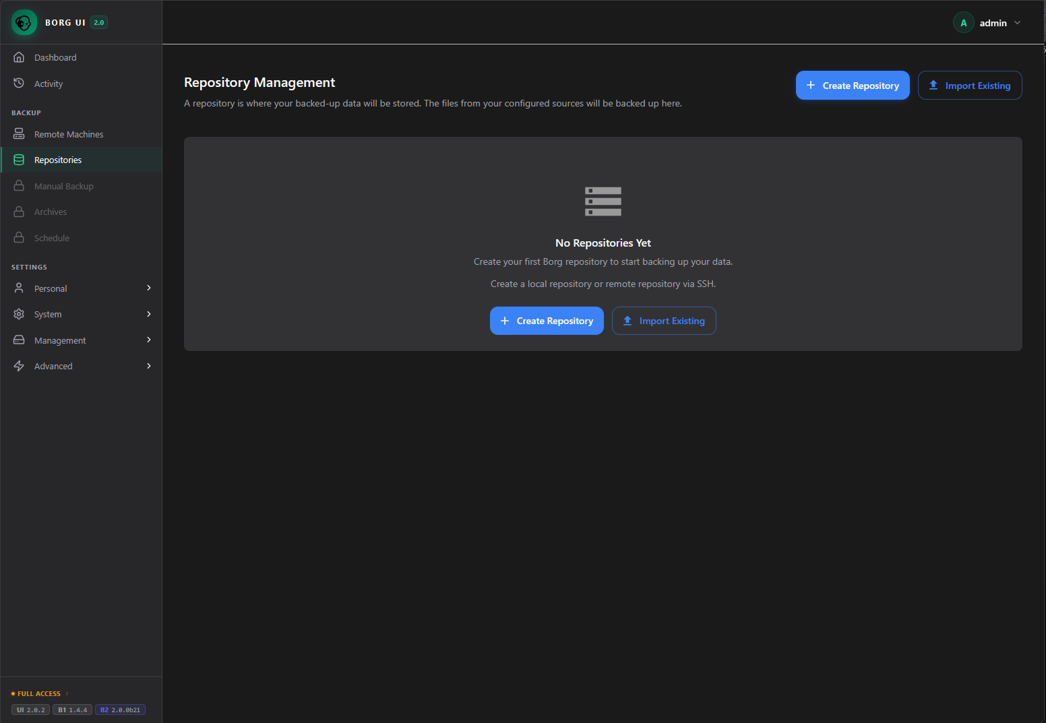Expand the Personal settings section
The height and width of the screenshot is (723, 1046).
tap(148, 288)
